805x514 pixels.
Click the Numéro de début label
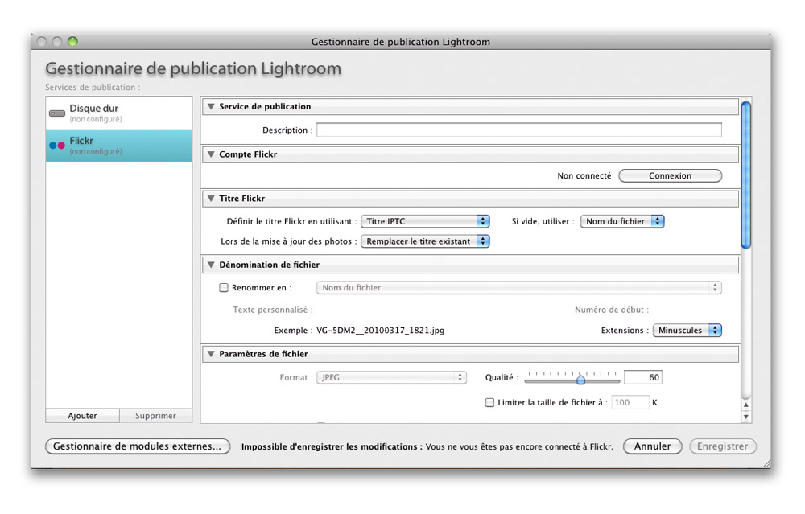tap(612, 310)
